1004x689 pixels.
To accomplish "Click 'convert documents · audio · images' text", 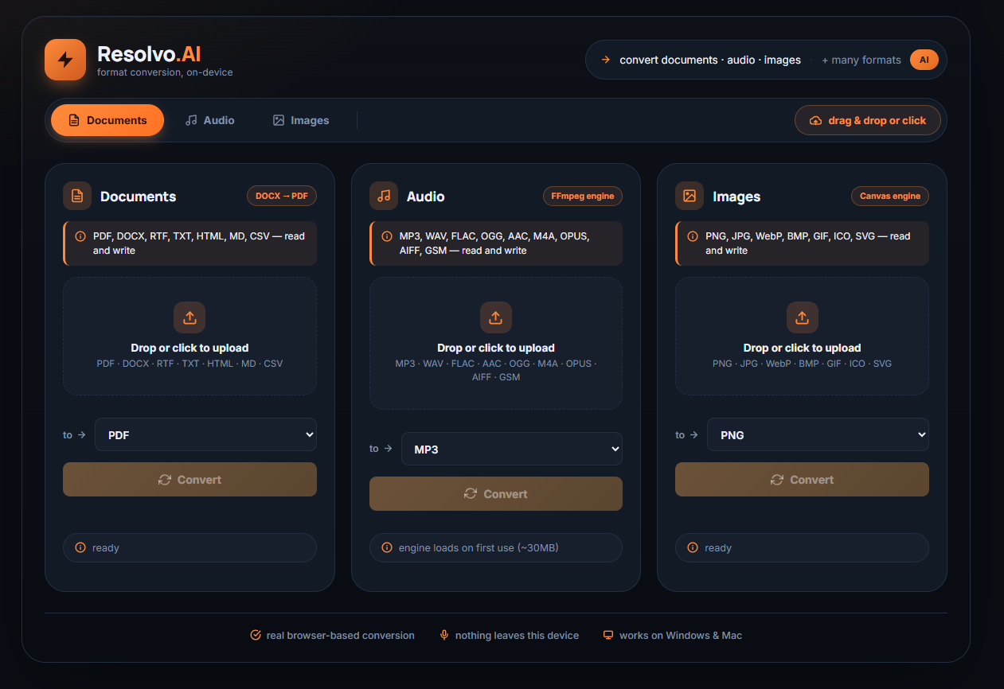I will 710,60.
